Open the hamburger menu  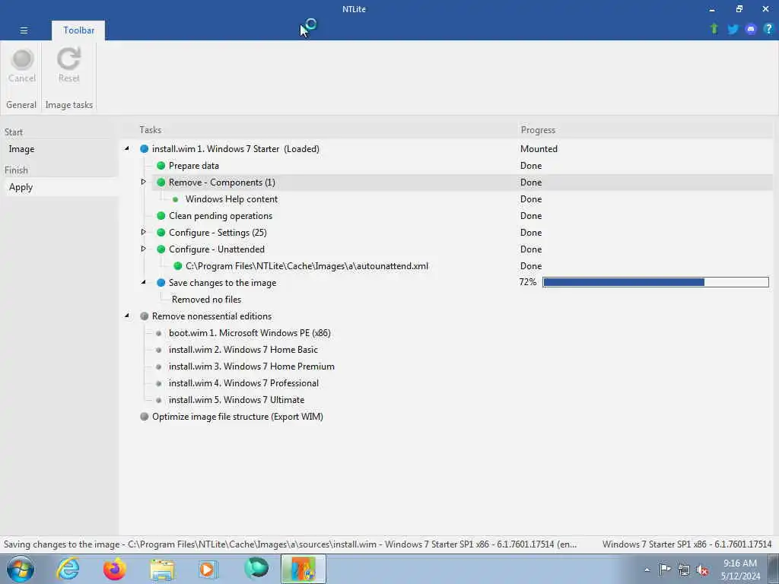click(24, 30)
